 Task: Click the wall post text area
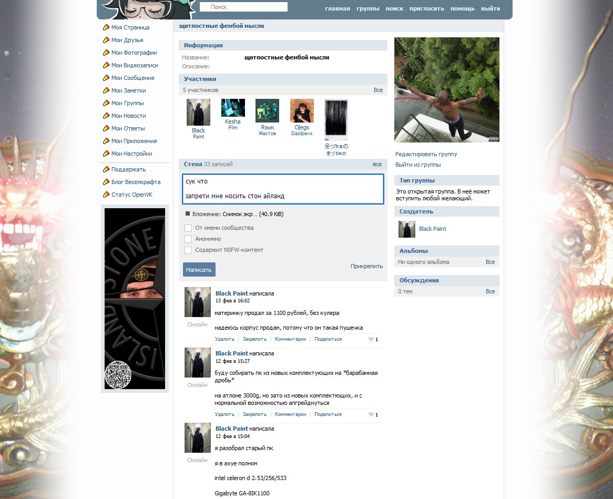(283, 189)
